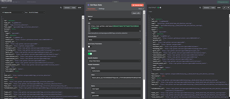
Task: Toggle Send Query Parameters on
Action: point(90,47)
